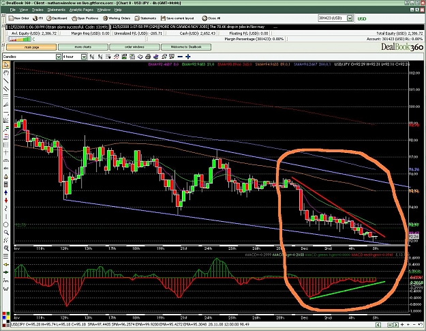This screenshot has height=331, width=426.
Task: Click the connection signal strength indicator
Action: [19, 39]
